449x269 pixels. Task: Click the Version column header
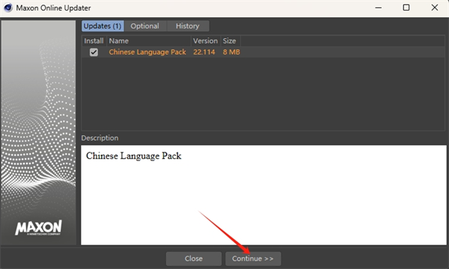point(206,41)
